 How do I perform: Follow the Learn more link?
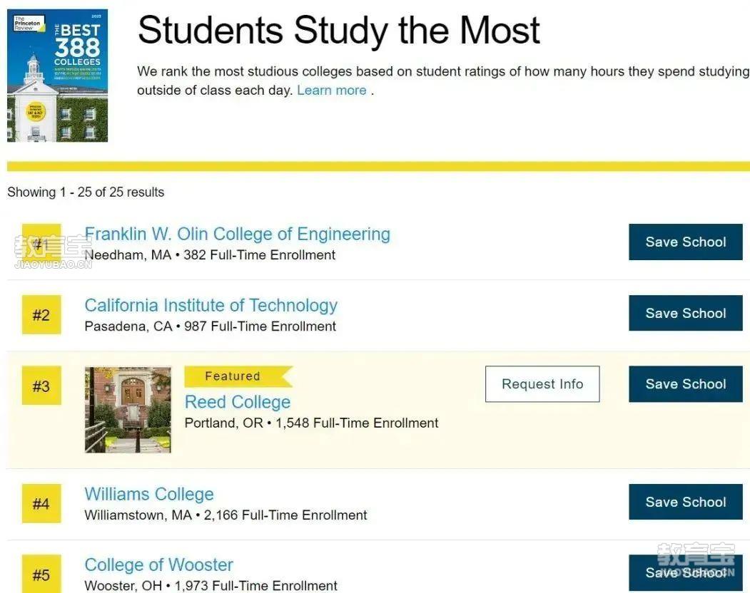pos(332,91)
